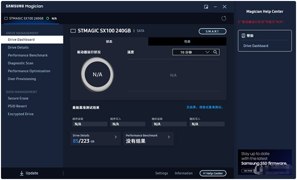This screenshot has width=297, height=180.
Task: Open Secure Erase in sidebar
Action: 18,98
